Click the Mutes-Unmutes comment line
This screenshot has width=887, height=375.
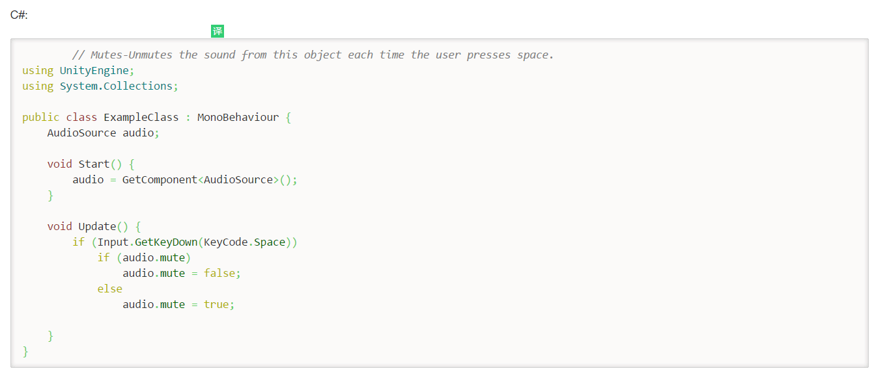pos(313,55)
